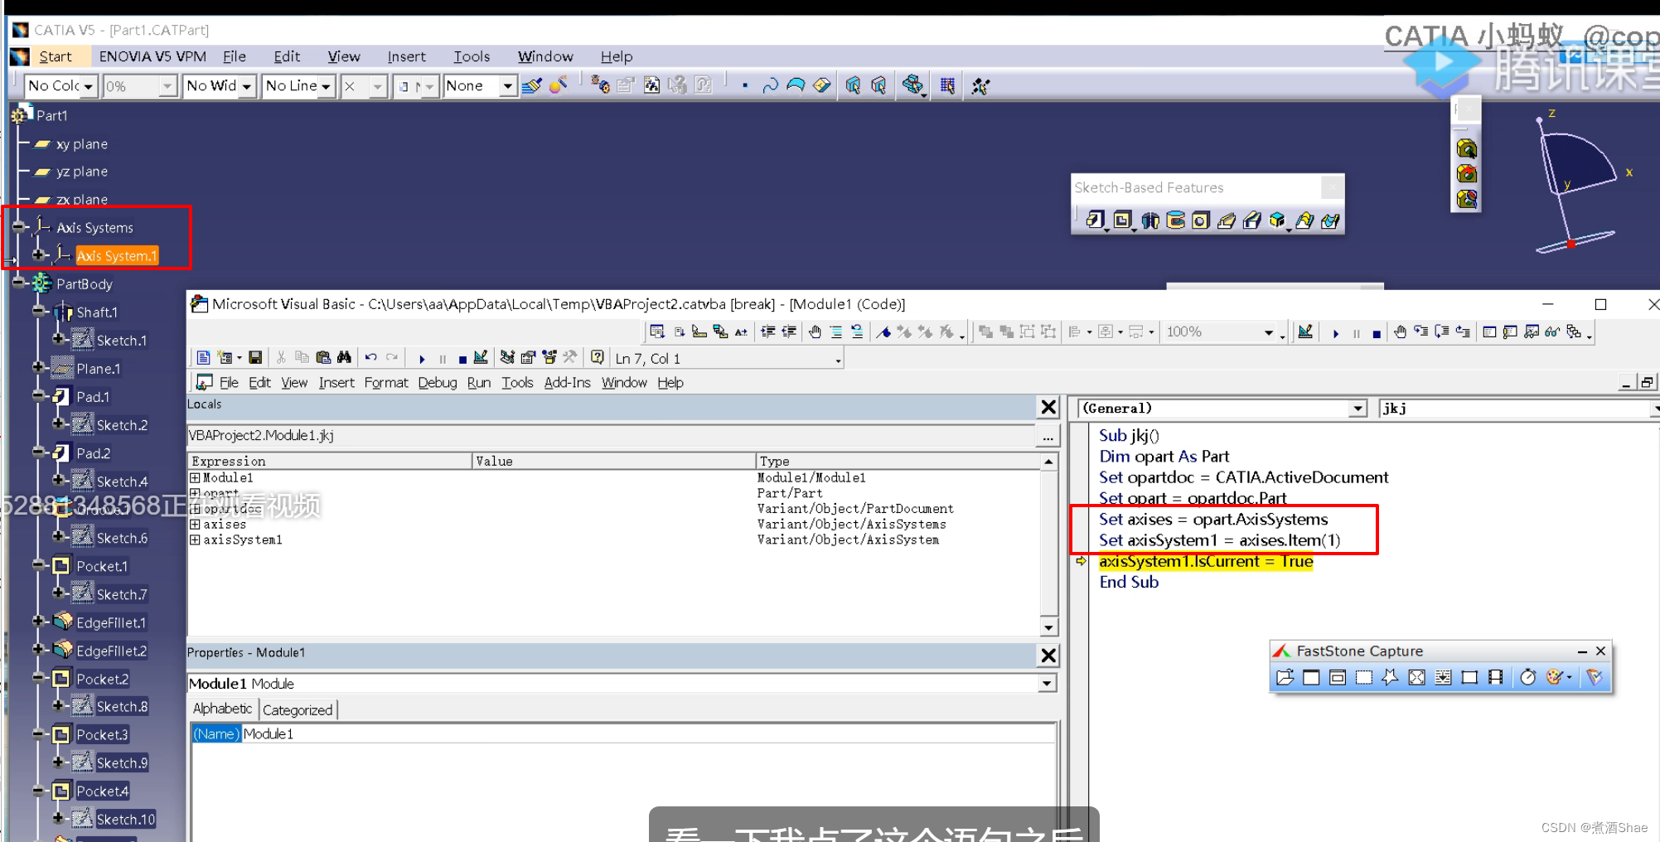Open the 100% zoom dropdown in VBA
The height and width of the screenshot is (842, 1660).
tap(1268, 332)
